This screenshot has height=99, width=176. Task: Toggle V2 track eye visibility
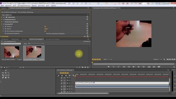click(70, 80)
